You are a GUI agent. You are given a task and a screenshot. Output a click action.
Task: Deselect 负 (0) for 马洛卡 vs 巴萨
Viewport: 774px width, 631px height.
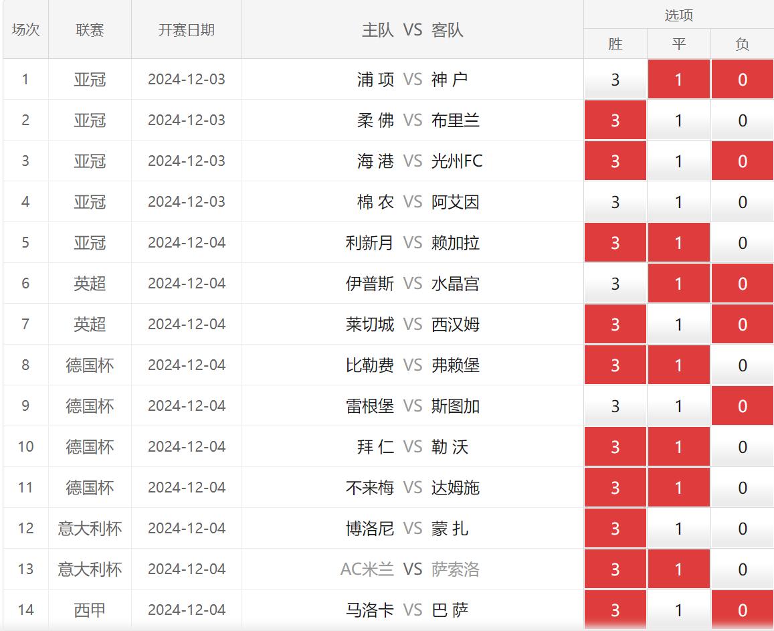pyautogui.click(x=742, y=610)
